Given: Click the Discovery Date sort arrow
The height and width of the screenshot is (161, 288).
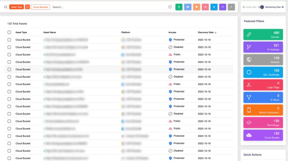Looking at the screenshot, I should point(216,32).
